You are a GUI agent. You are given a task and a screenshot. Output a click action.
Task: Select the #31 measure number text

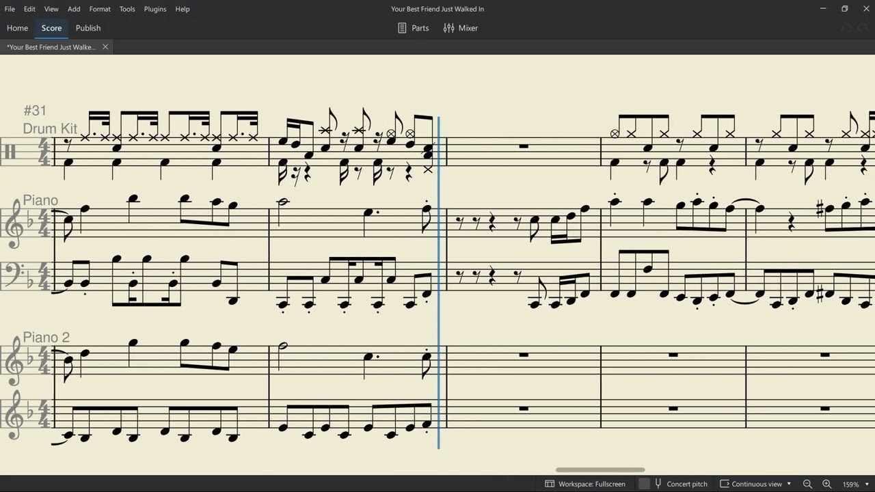coord(35,111)
